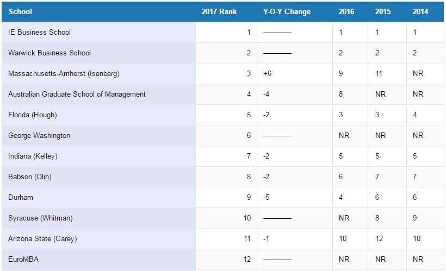Select the -5 change for Durham
Viewport: 446px width, 271px height.
point(266,198)
